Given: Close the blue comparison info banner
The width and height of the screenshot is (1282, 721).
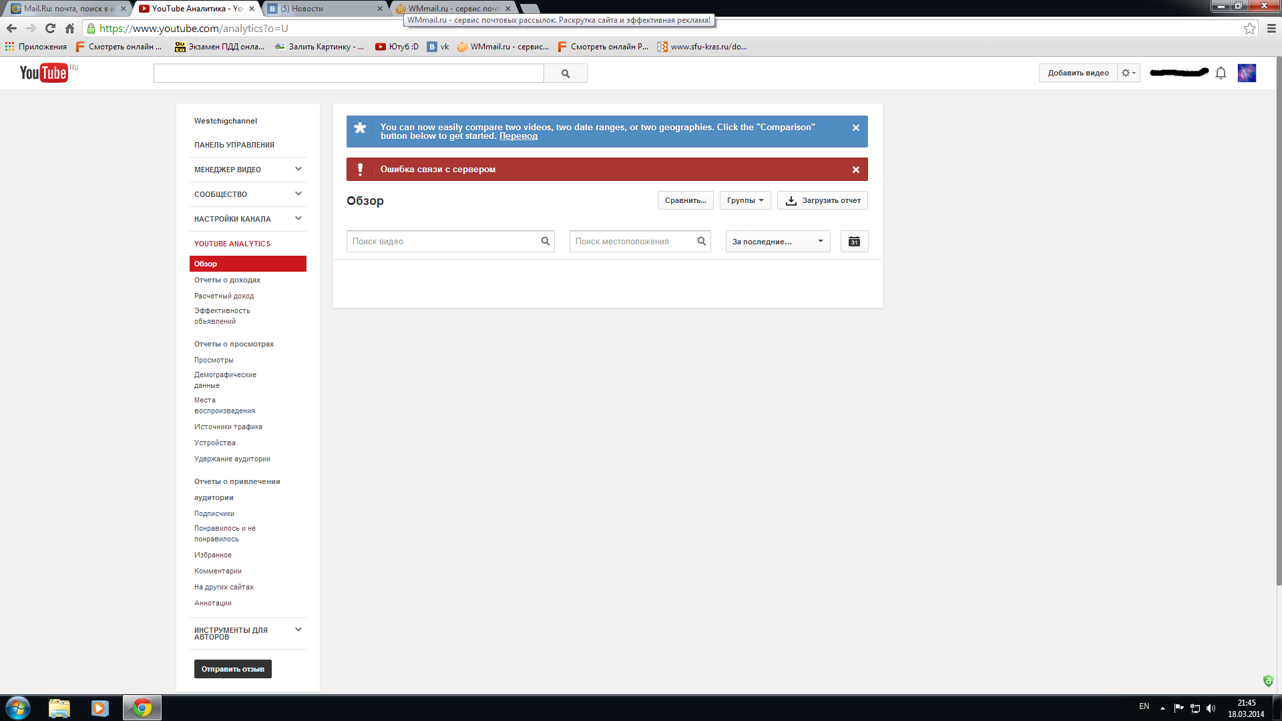Looking at the screenshot, I should (855, 128).
